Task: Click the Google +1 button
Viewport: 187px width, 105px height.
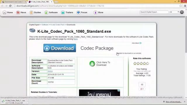Action: point(142,89)
